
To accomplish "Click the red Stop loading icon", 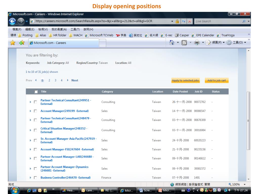I will click(190, 21).
